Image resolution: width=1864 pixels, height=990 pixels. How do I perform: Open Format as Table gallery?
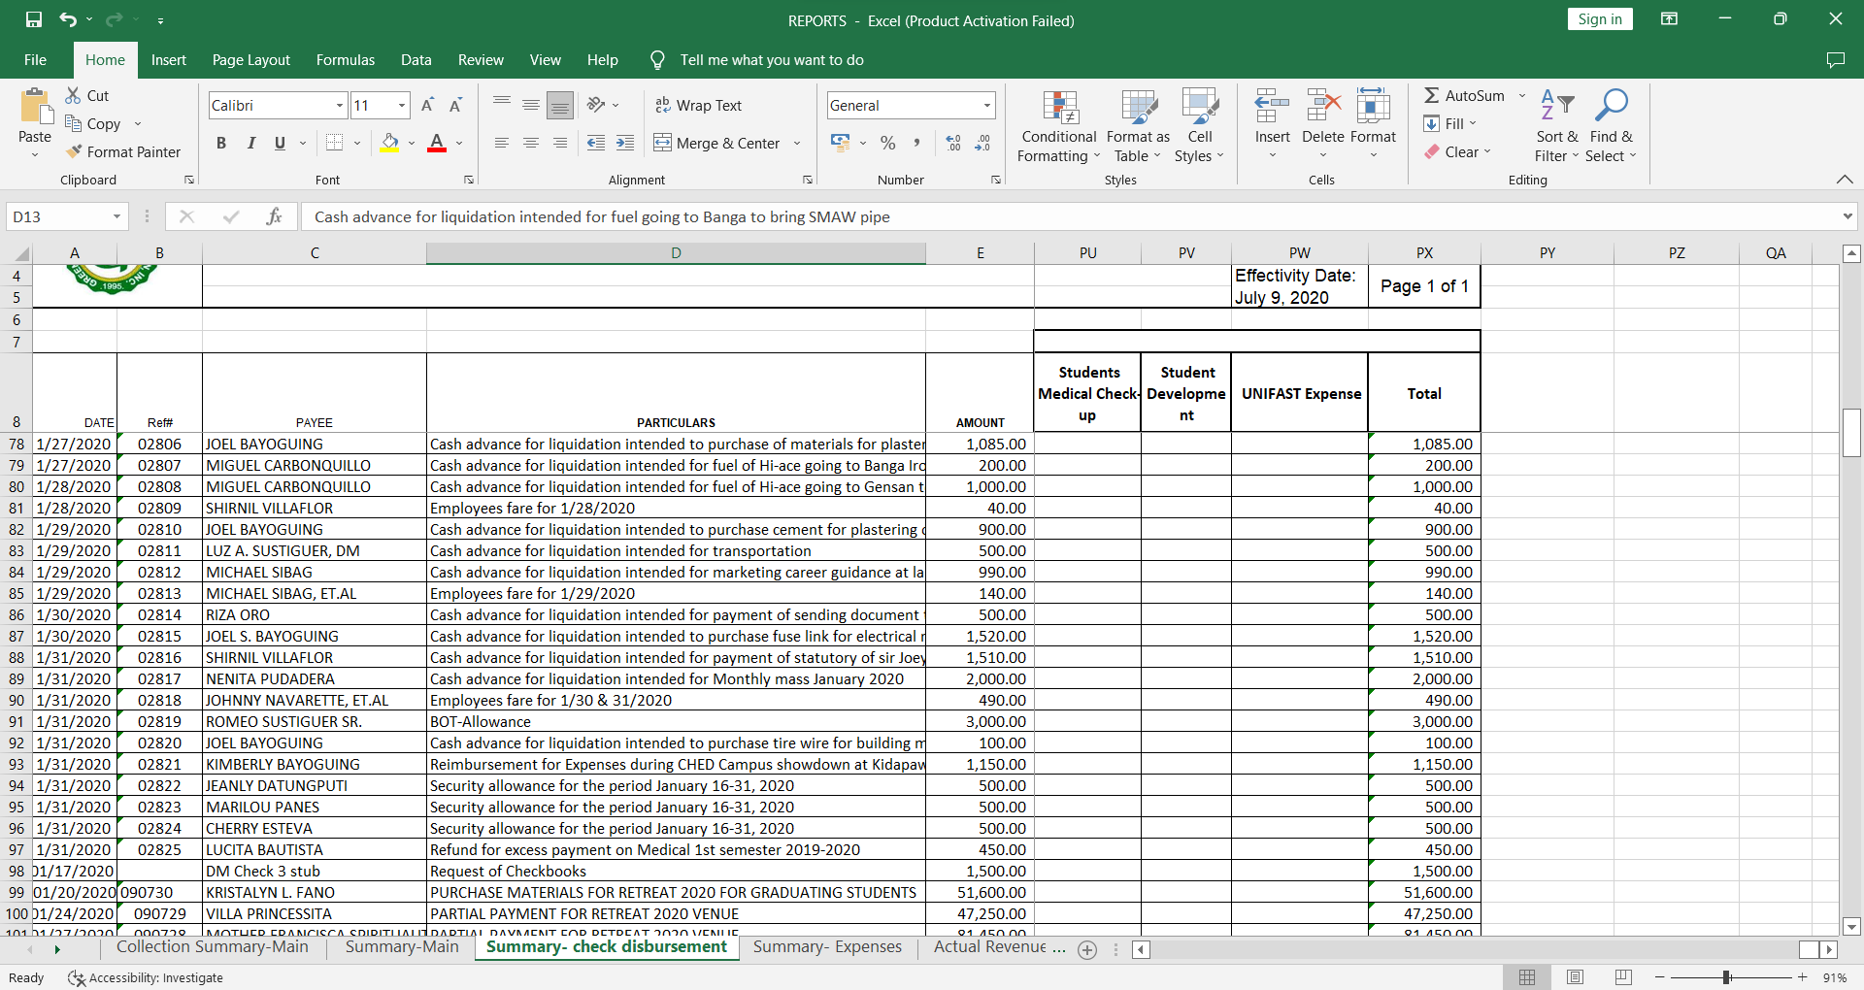pos(1138,127)
